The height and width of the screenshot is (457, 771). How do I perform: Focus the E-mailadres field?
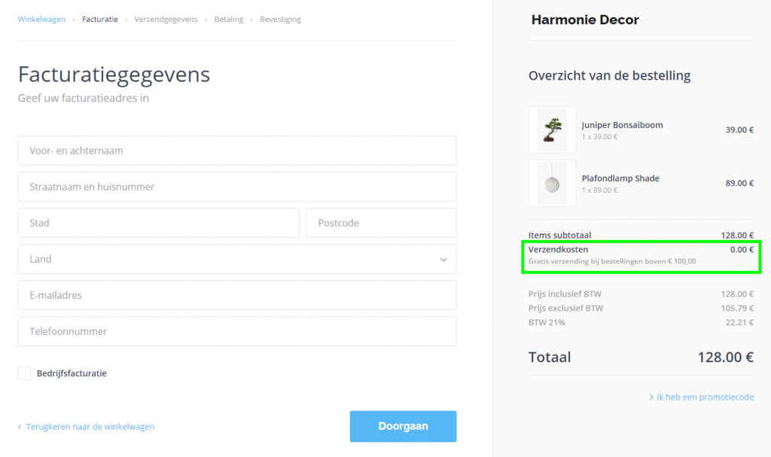(237, 295)
